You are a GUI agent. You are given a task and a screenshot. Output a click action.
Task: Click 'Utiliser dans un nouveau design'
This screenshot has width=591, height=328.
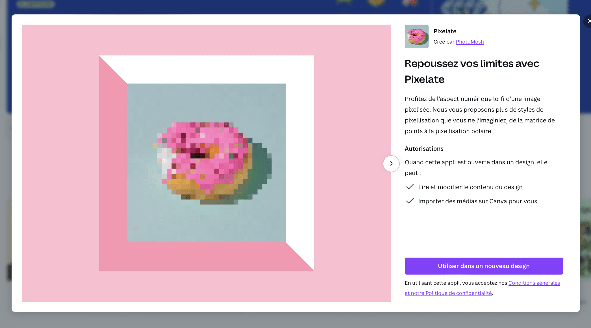click(x=483, y=266)
